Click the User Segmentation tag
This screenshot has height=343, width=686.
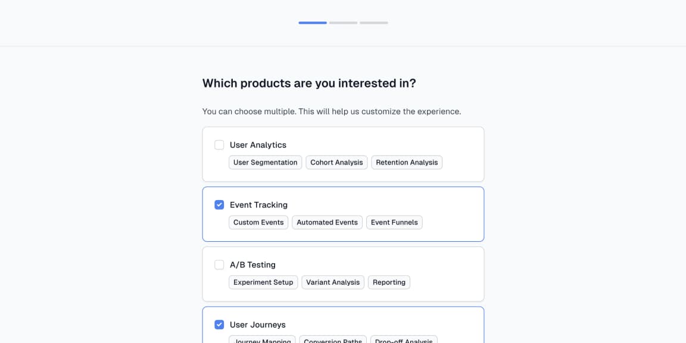click(x=265, y=163)
